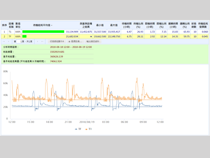Click the 運轉時間(小時) column header

[173, 25]
